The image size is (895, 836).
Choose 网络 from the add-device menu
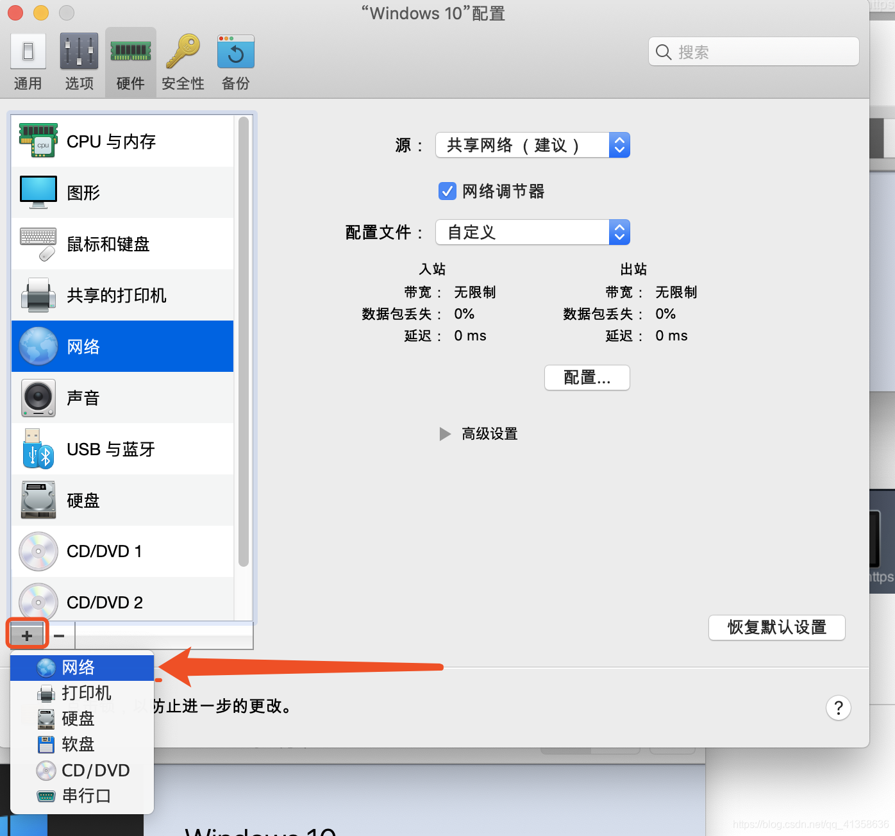82,667
